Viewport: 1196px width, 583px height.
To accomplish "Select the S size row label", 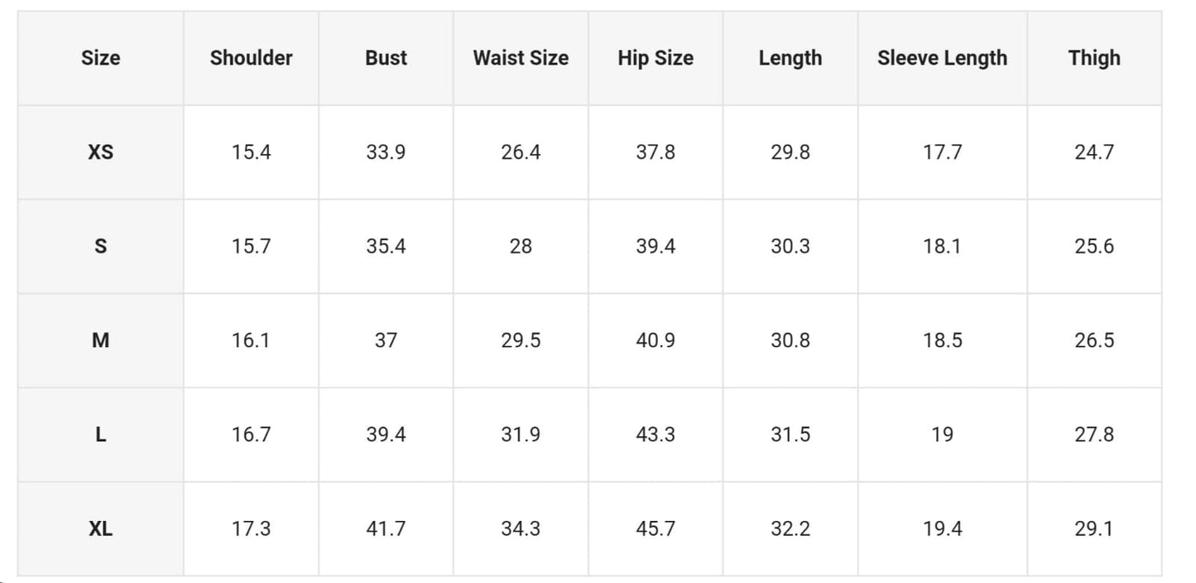I will tap(100, 246).
